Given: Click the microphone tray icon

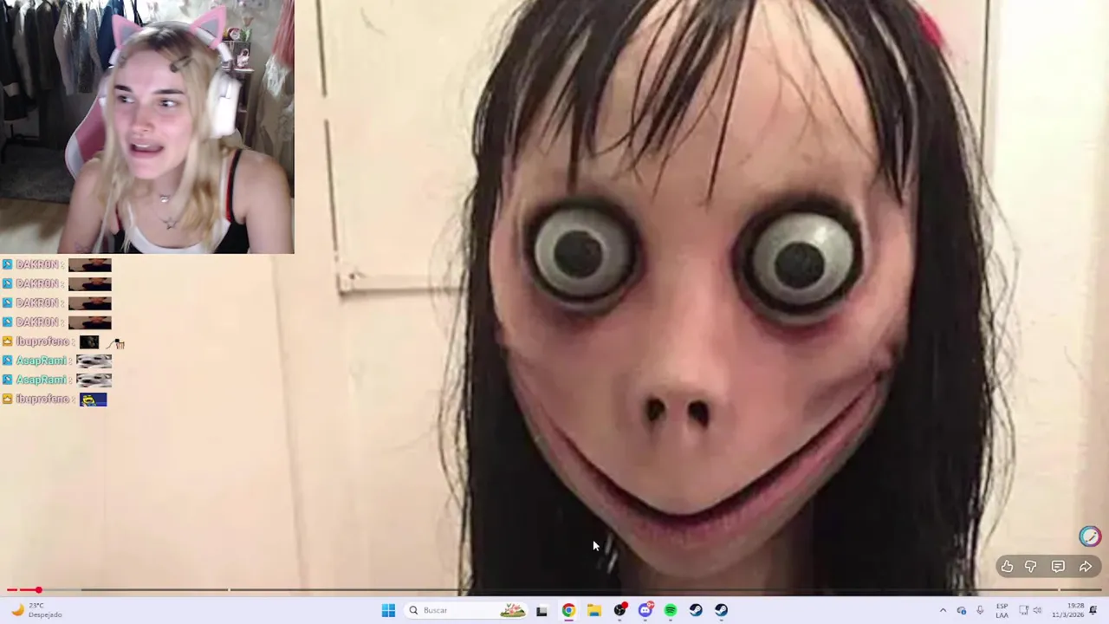Looking at the screenshot, I should point(980,610).
